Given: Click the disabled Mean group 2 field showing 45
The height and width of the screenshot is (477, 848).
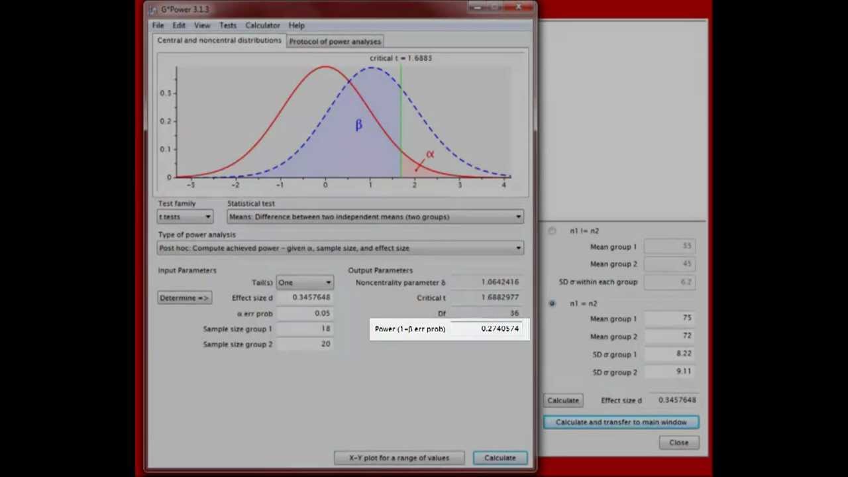Looking at the screenshot, I should tap(669, 264).
